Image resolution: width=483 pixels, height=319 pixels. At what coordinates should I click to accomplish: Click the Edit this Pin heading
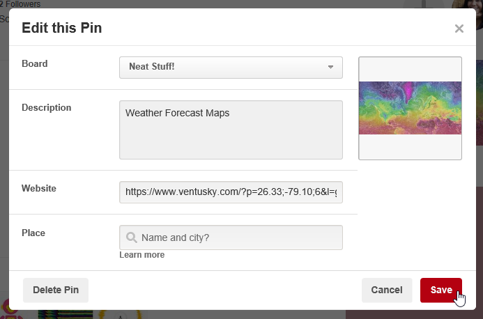point(62,28)
